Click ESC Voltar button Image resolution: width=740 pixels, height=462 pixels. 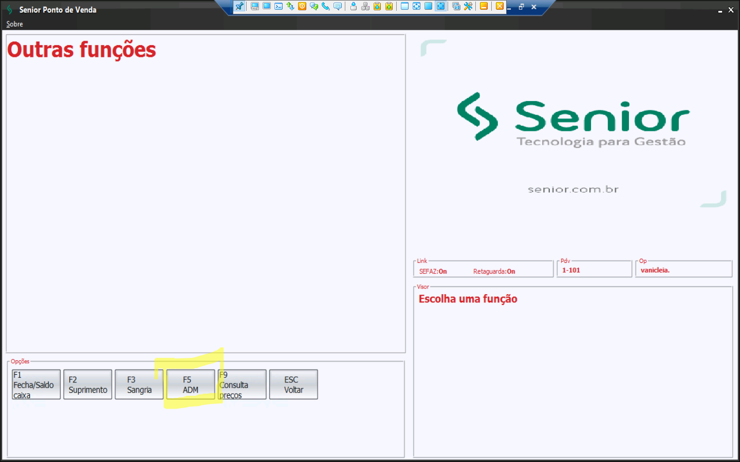coord(293,384)
